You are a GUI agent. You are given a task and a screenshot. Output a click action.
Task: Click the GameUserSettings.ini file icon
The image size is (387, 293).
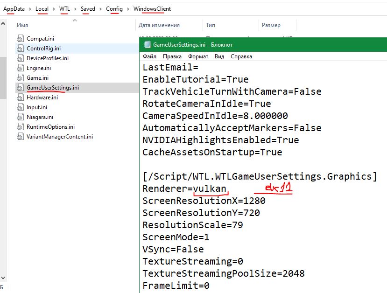[x=21, y=88]
